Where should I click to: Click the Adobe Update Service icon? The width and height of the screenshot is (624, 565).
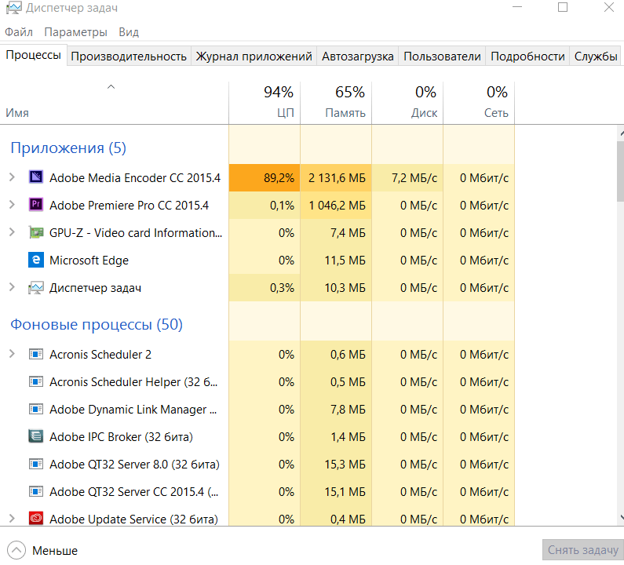tap(36, 519)
